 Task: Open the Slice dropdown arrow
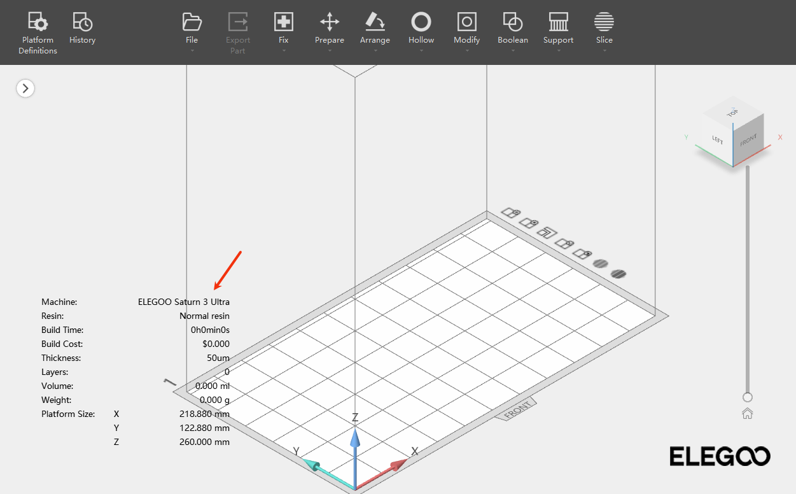pyautogui.click(x=604, y=50)
